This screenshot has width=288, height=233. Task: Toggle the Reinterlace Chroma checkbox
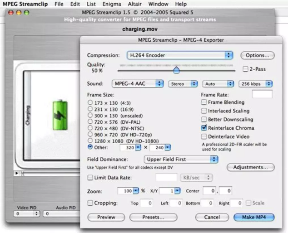coord(204,128)
